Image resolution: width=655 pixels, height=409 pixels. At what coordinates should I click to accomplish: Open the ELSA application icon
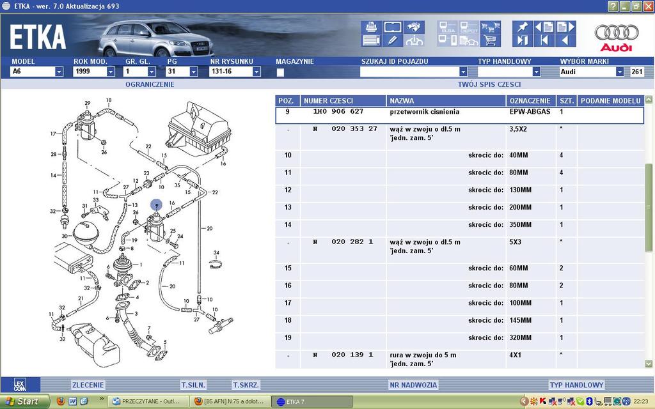tap(446, 28)
